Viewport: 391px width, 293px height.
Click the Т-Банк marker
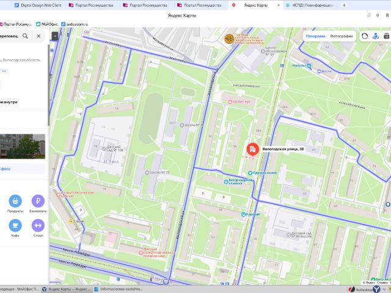point(71,221)
